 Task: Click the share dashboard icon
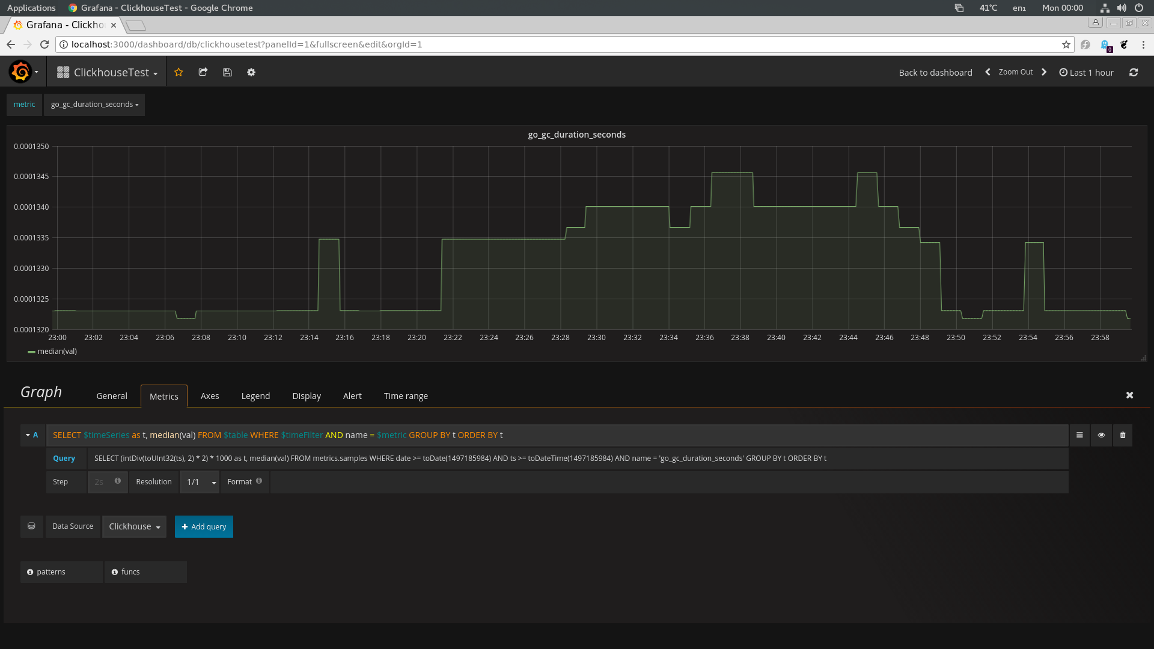[203, 72]
